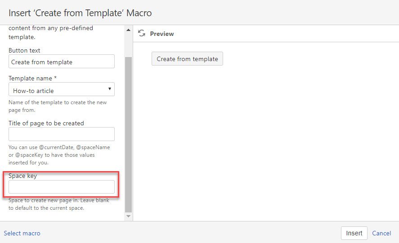This screenshot has height=243, width=399.
Task: Open the Template name dropdown
Action: click(x=62, y=89)
